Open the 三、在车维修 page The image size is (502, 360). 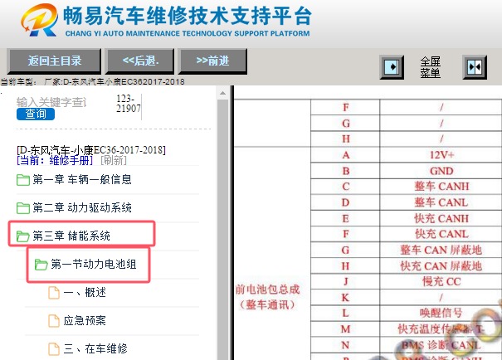coord(95,348)
